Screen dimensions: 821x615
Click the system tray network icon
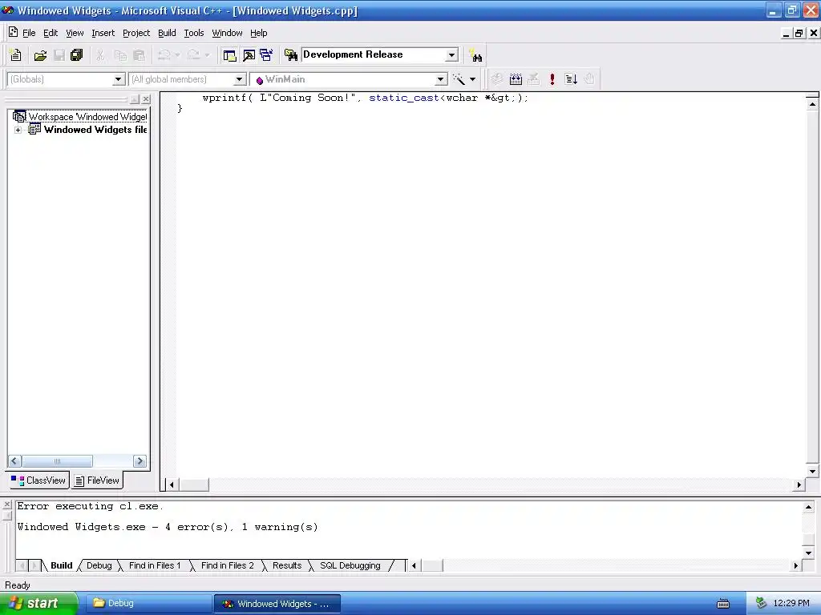point(761,604)
